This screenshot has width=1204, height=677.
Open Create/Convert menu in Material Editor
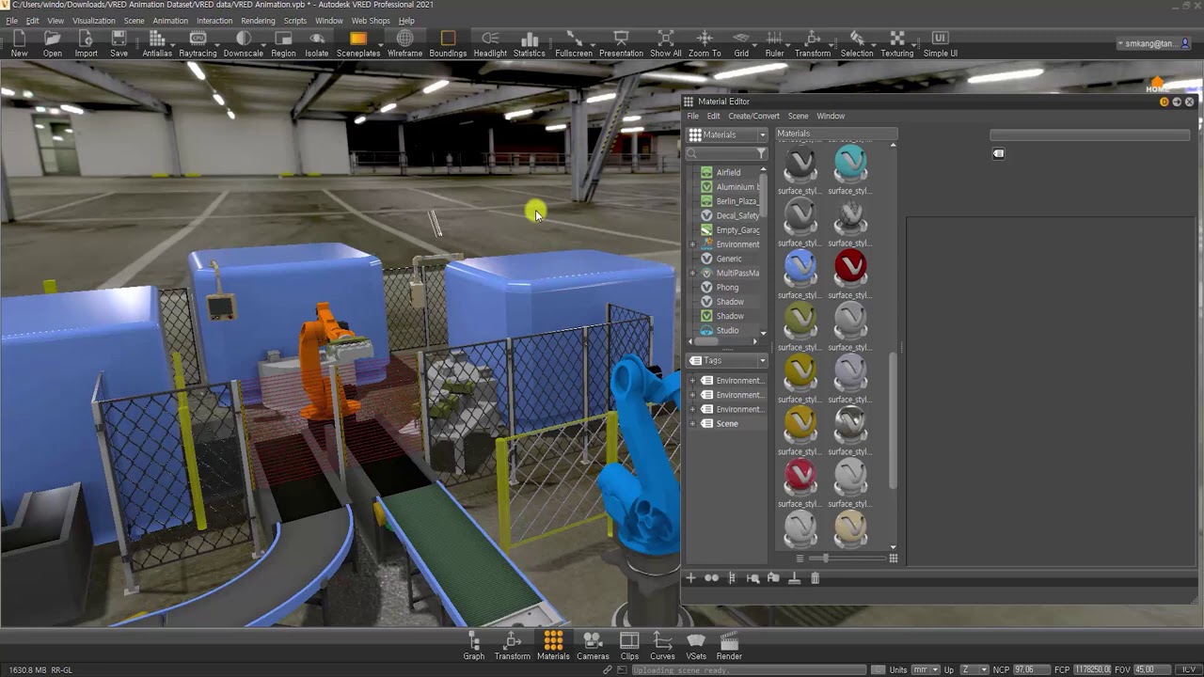(753, 116)
